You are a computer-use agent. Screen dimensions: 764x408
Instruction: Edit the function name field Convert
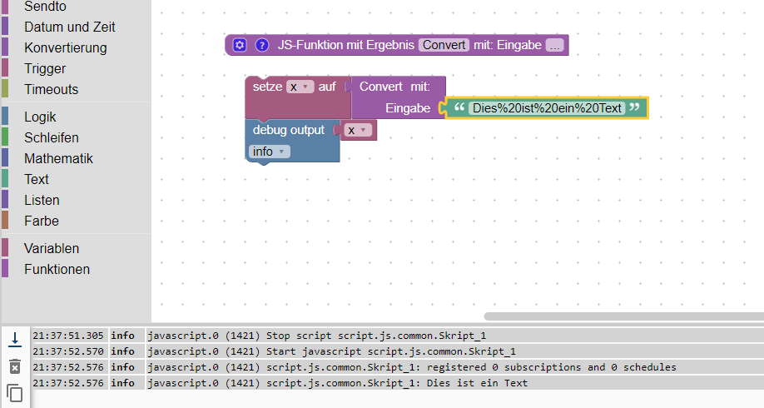click(x=444, y=45)
